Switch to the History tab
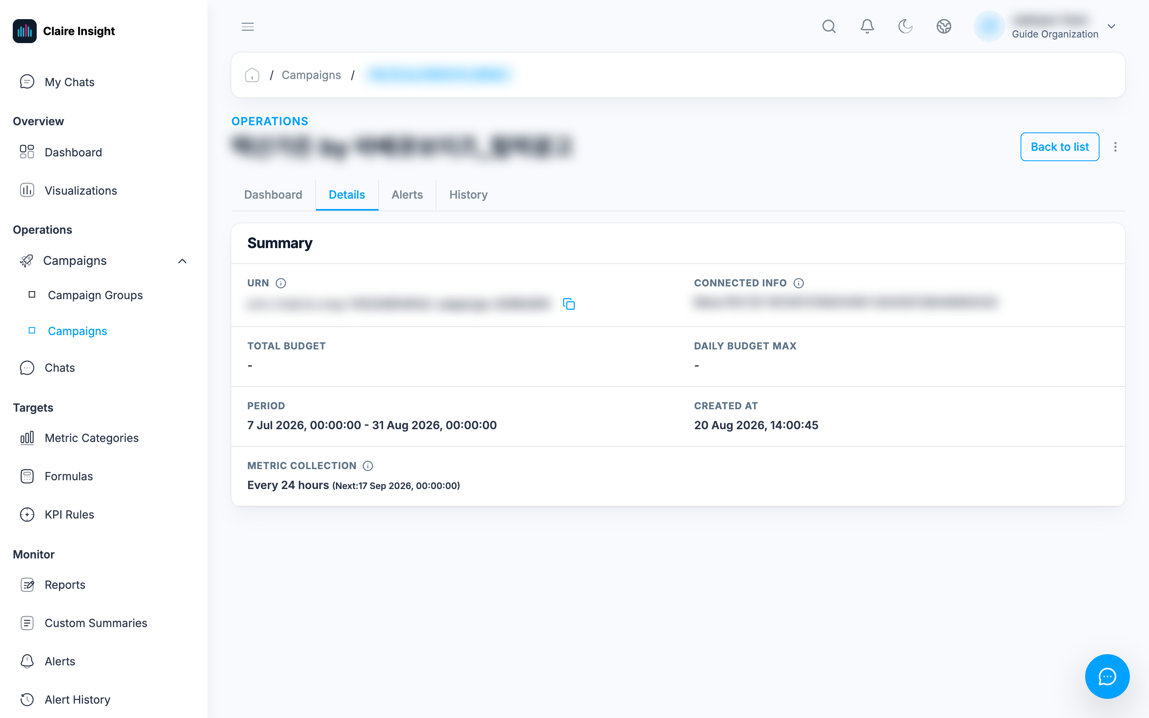The image size is (1149, 718). pyautogui.click(x=468, y=195)
